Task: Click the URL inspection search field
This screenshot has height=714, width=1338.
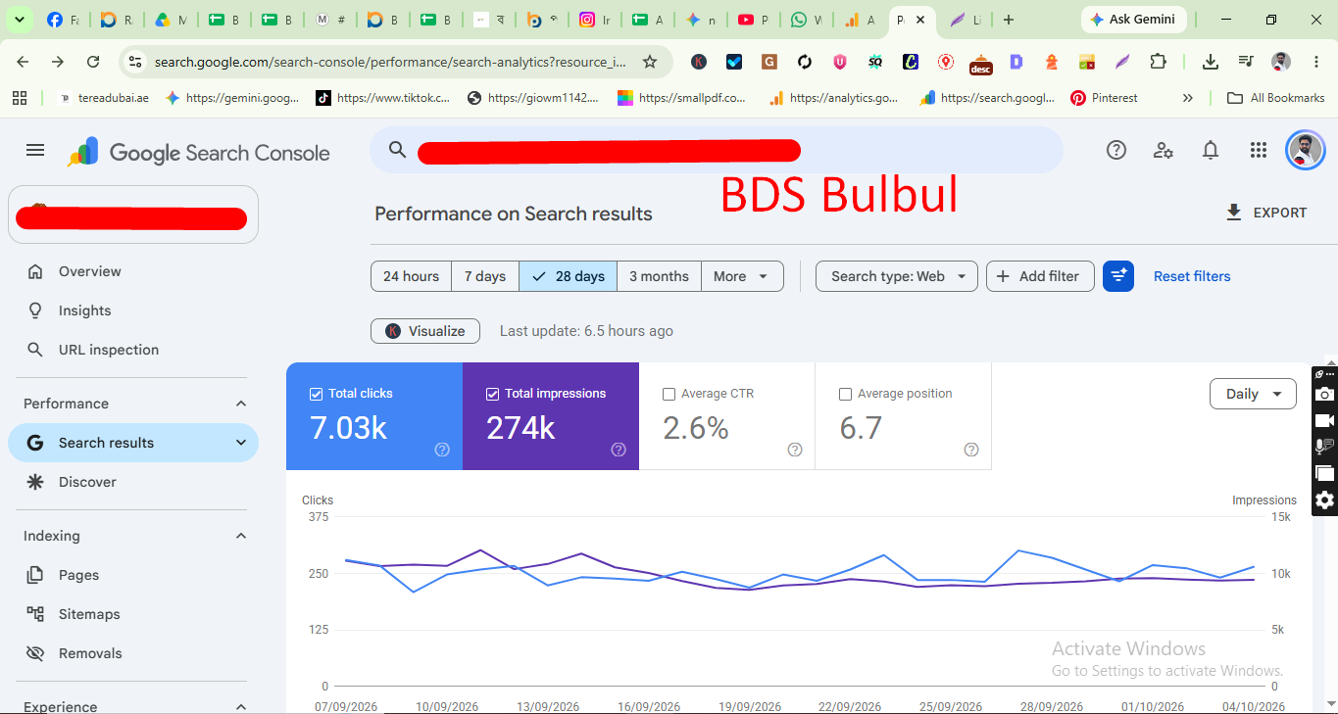Action: 717,150
